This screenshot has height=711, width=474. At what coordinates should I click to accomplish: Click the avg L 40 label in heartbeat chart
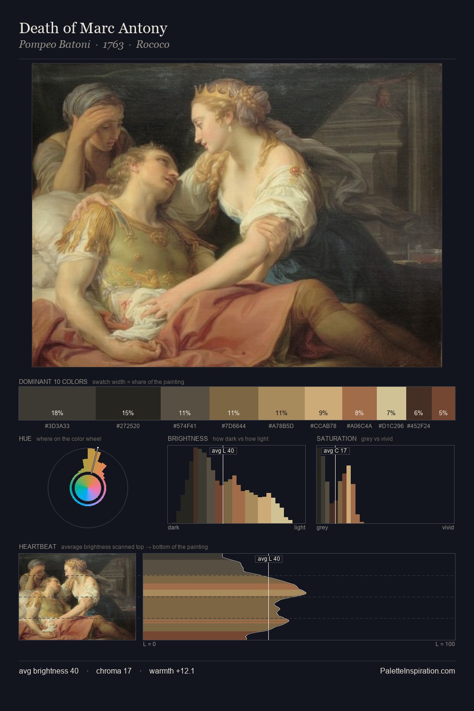269,559
